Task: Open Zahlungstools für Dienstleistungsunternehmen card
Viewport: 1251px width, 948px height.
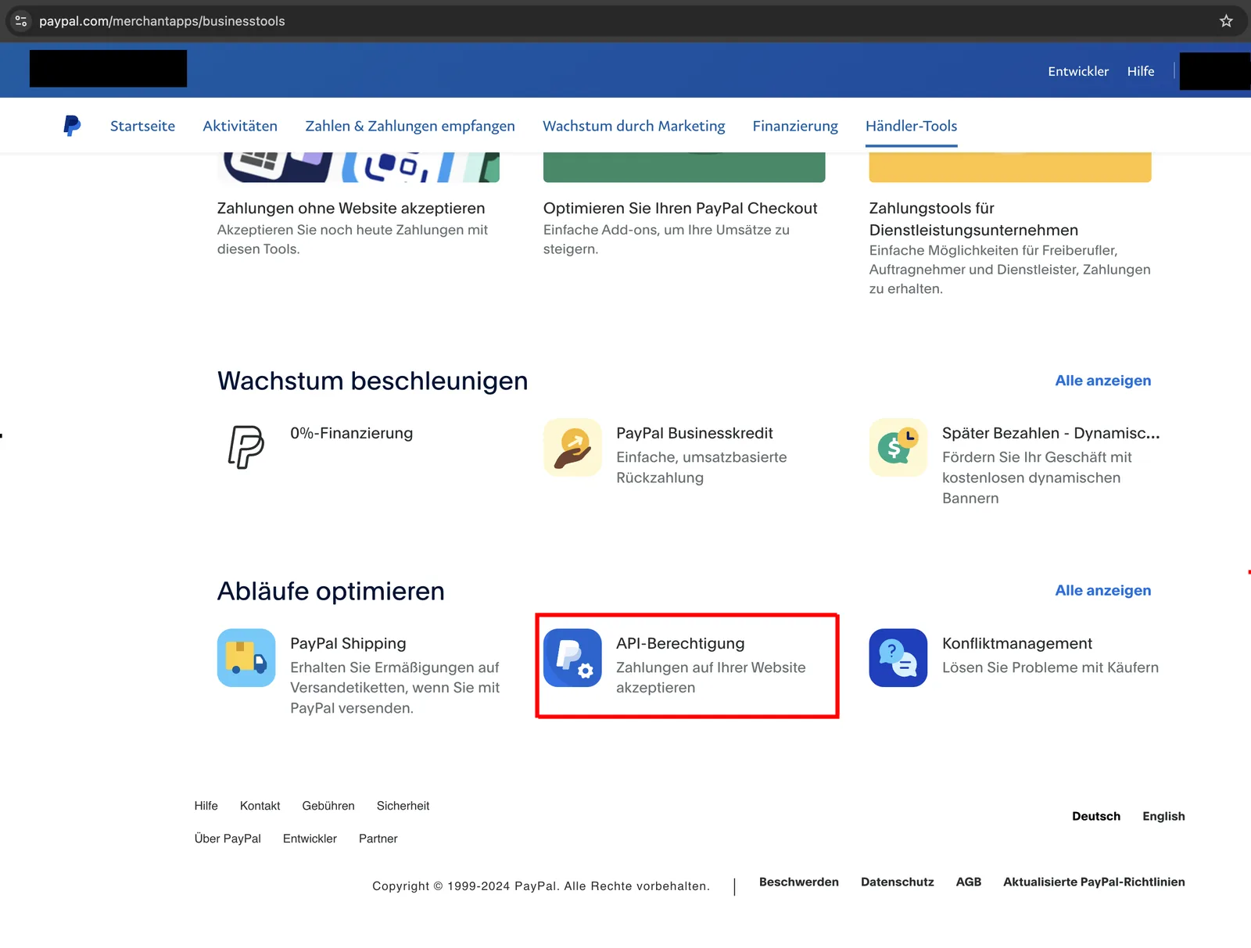Action: [973, 219]
